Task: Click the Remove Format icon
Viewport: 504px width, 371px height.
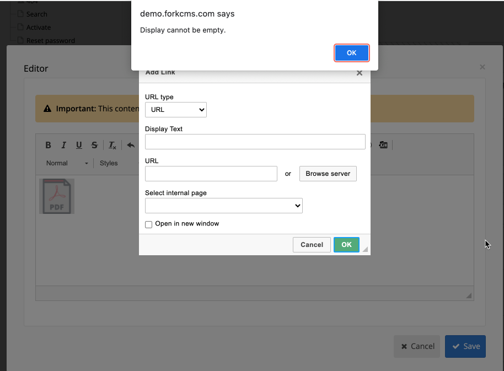Action: 112,146
